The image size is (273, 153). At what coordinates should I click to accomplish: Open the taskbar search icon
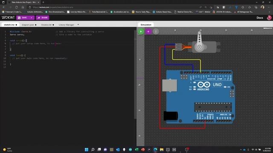tap(93, 150)
